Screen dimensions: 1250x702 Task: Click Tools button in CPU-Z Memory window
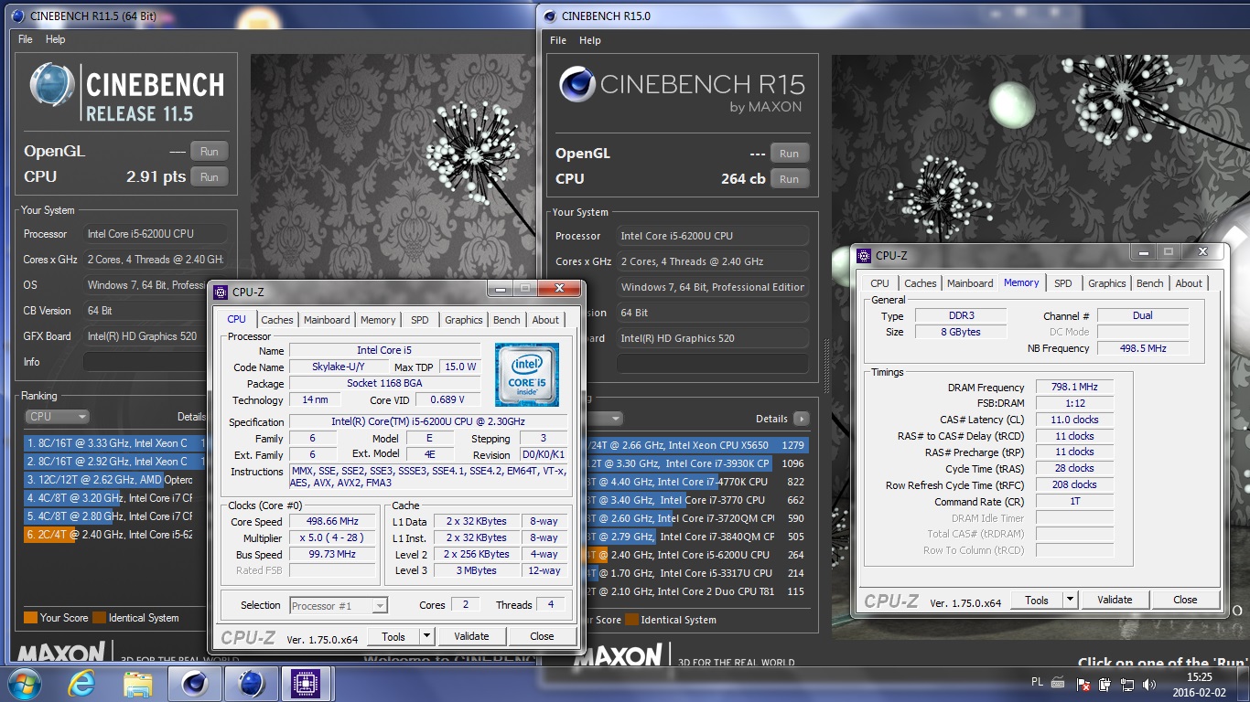click(x=1037, y=600)
